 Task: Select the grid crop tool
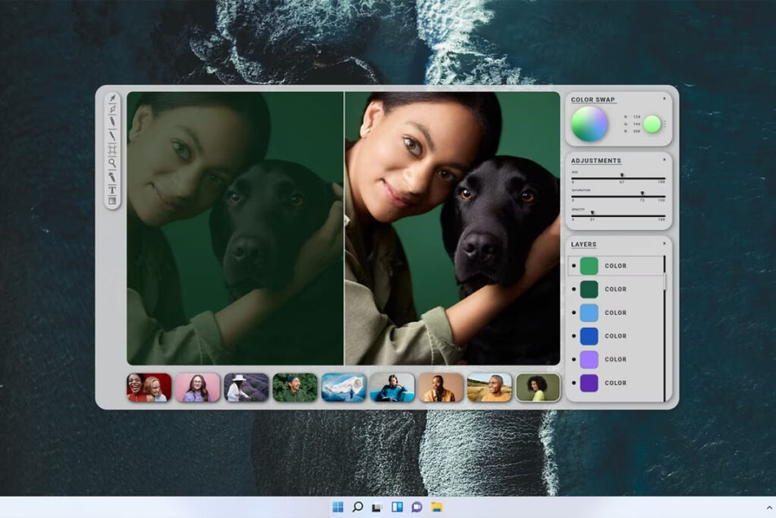pos(112,149)
